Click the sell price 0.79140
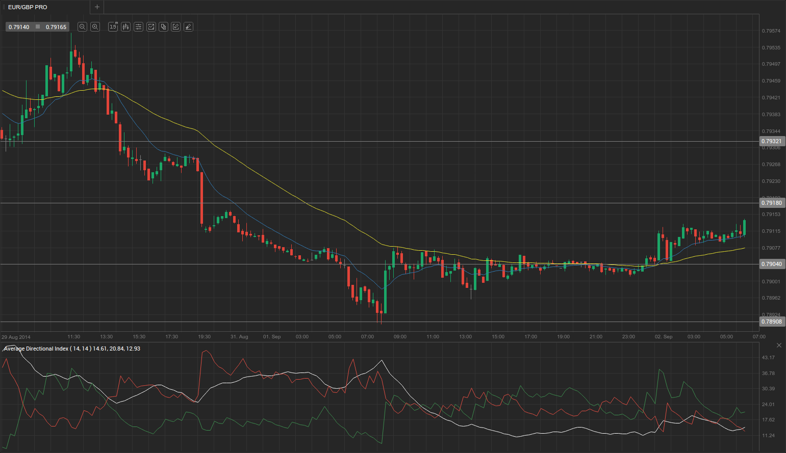Image resolution: width=786 pixels, height=453 pixels. [19, 27]
